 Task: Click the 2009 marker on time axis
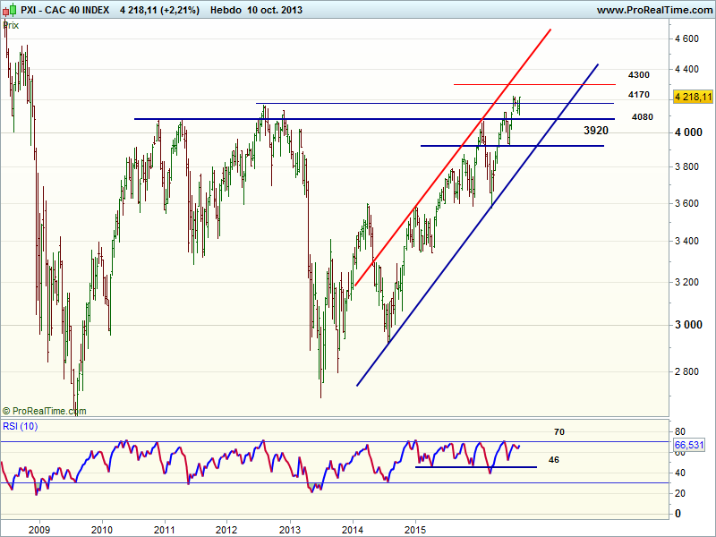39,530
